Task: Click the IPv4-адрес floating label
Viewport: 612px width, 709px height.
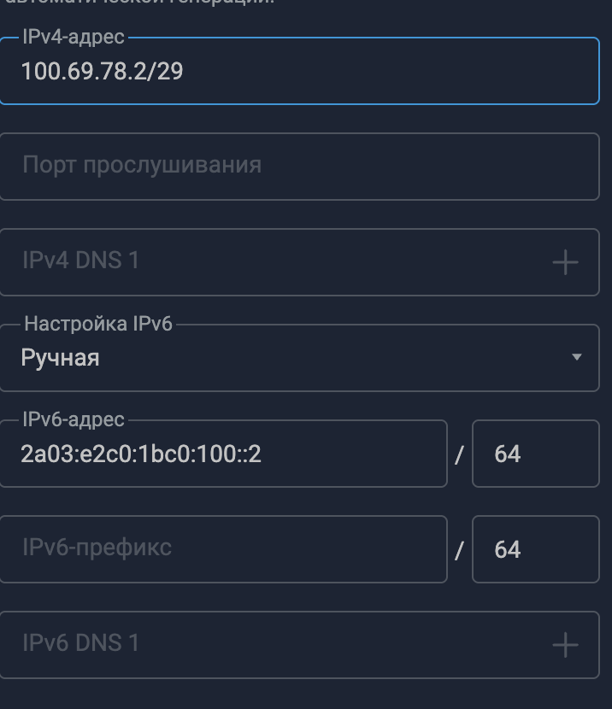Action: pos(74,37)
